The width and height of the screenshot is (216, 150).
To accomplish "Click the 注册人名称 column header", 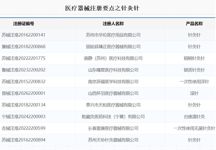I will 113,24.
